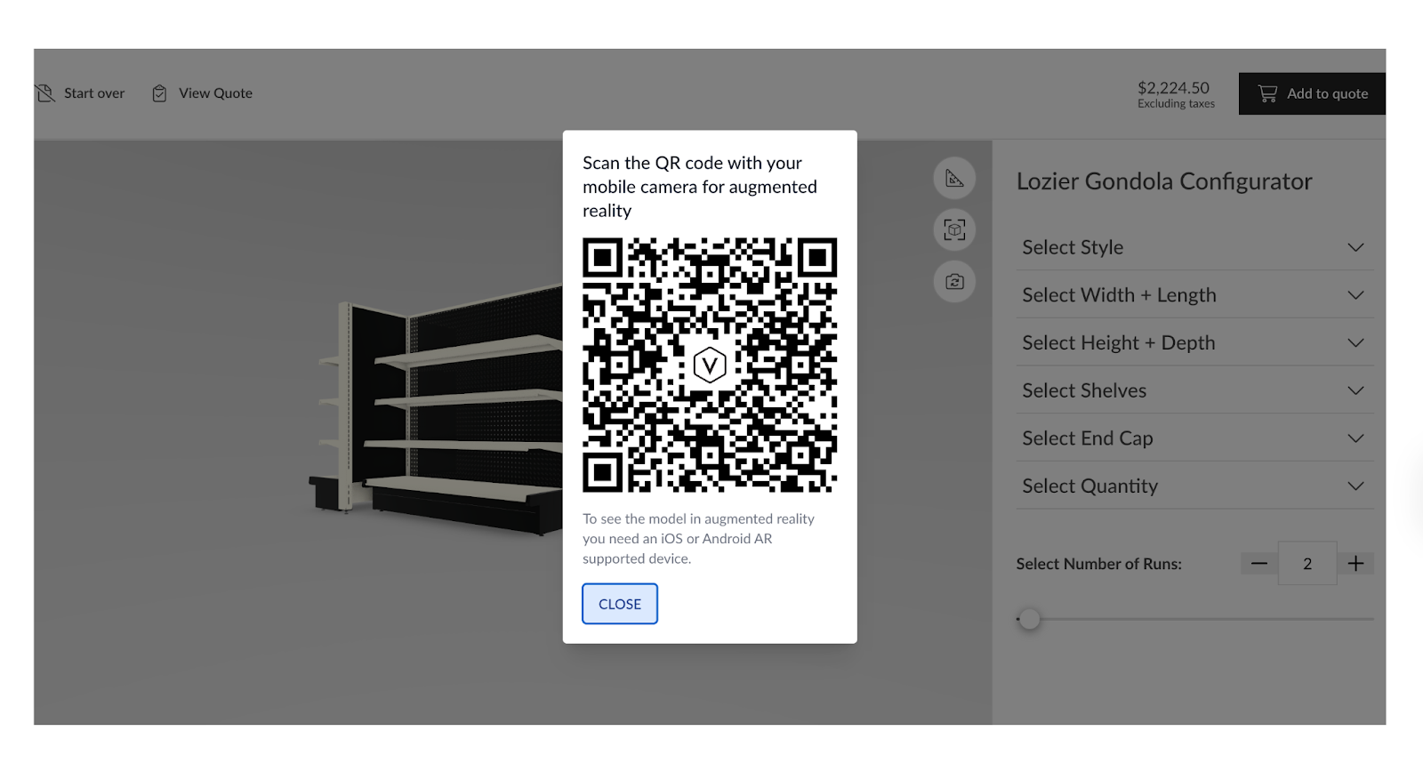The image size is (1423, 779).
Task: Click the Lozier Gondola Configurator title
Action: point(1164,181)
